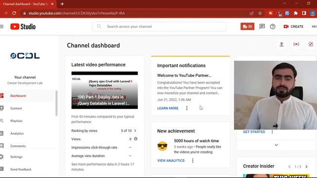Screen dimensions: 317x178
Task: Go to next Creator Insider slide
Action: click(x=307, y=167)
